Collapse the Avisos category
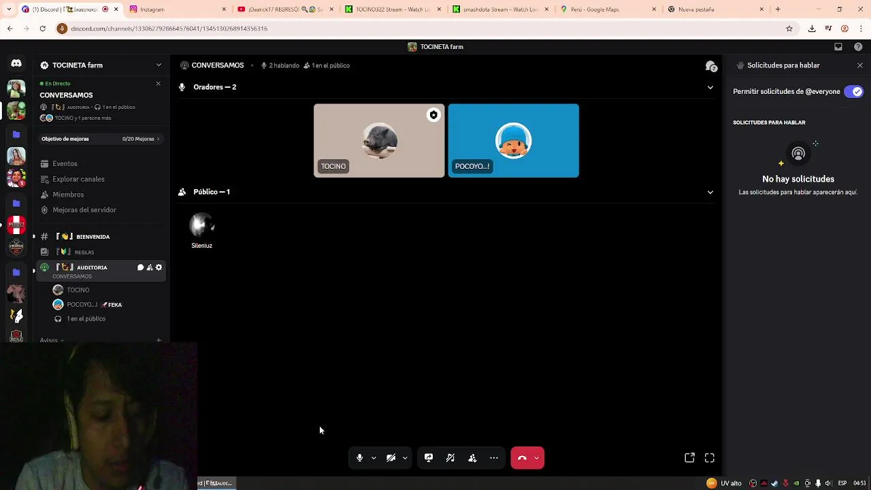 coord(52,340)
